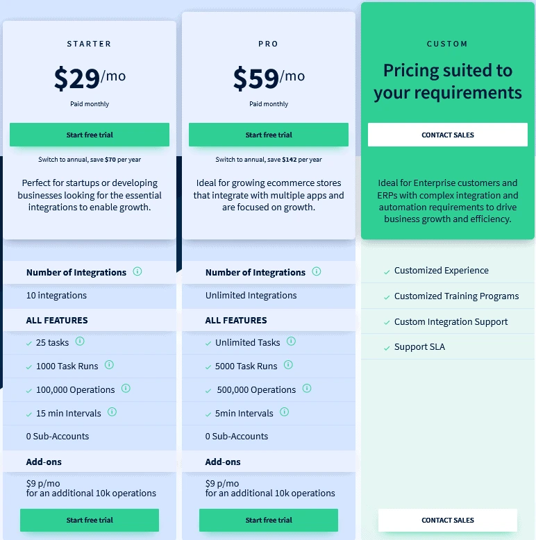Switch Pro plan to annual, save $142
Screen dimensions: 536x540
tap(269, 160)
